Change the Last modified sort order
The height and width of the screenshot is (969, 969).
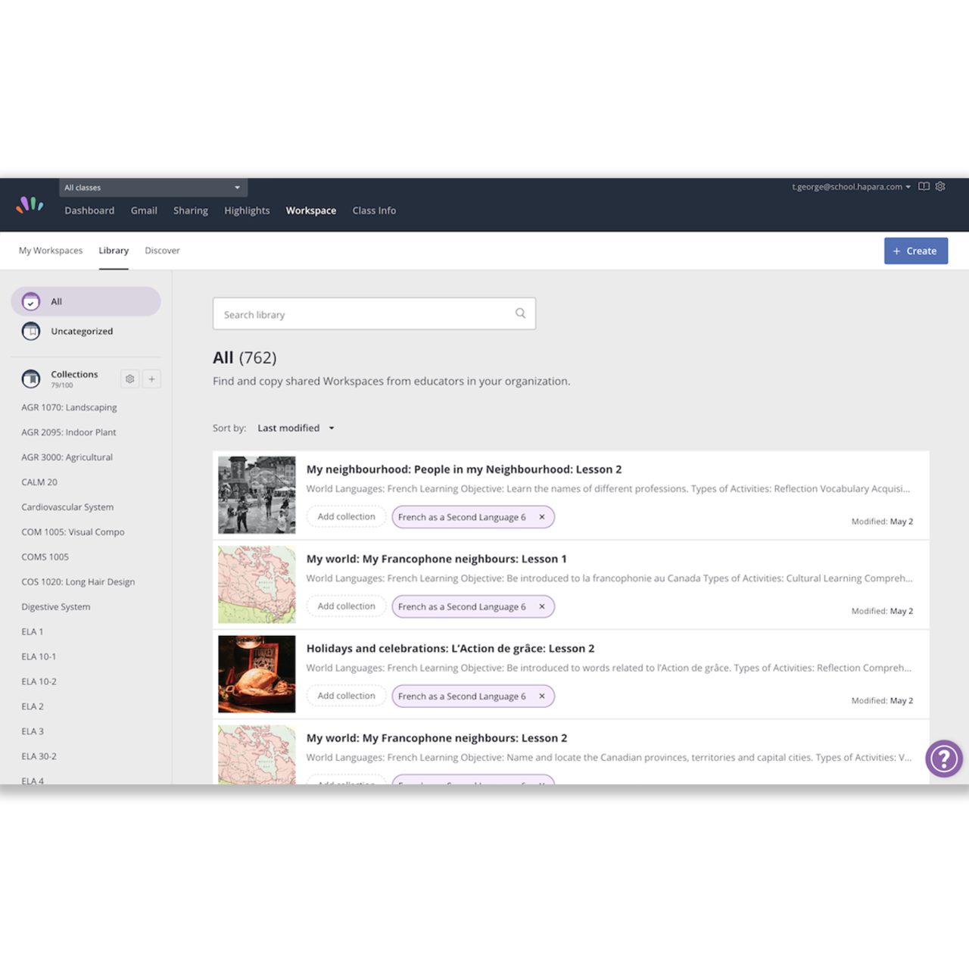pos(295,428)
